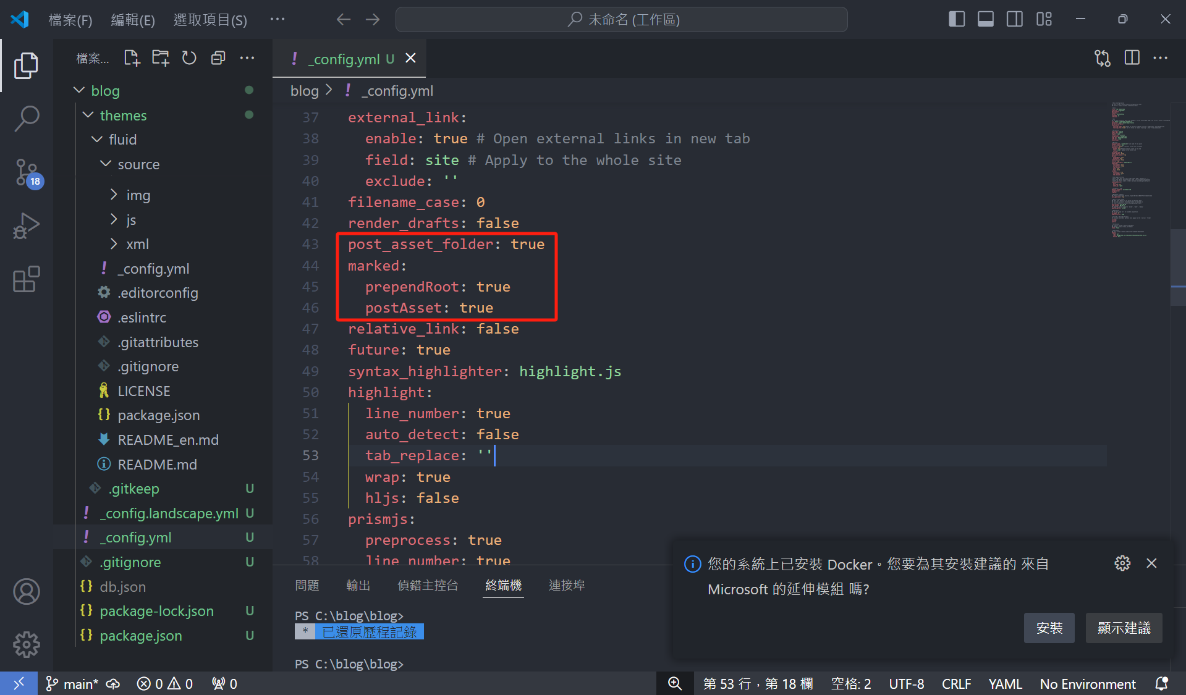Collapse the fluid folder
Screen dimensions: 1186x695
coord(97,140)
